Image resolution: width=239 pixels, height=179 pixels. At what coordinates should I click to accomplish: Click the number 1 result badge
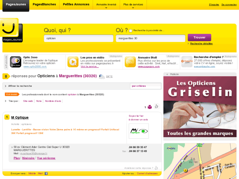pos(7,117)
